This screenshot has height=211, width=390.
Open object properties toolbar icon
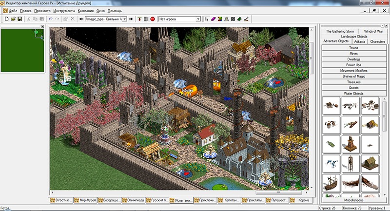pyautogui.click(x=66, y=19)
